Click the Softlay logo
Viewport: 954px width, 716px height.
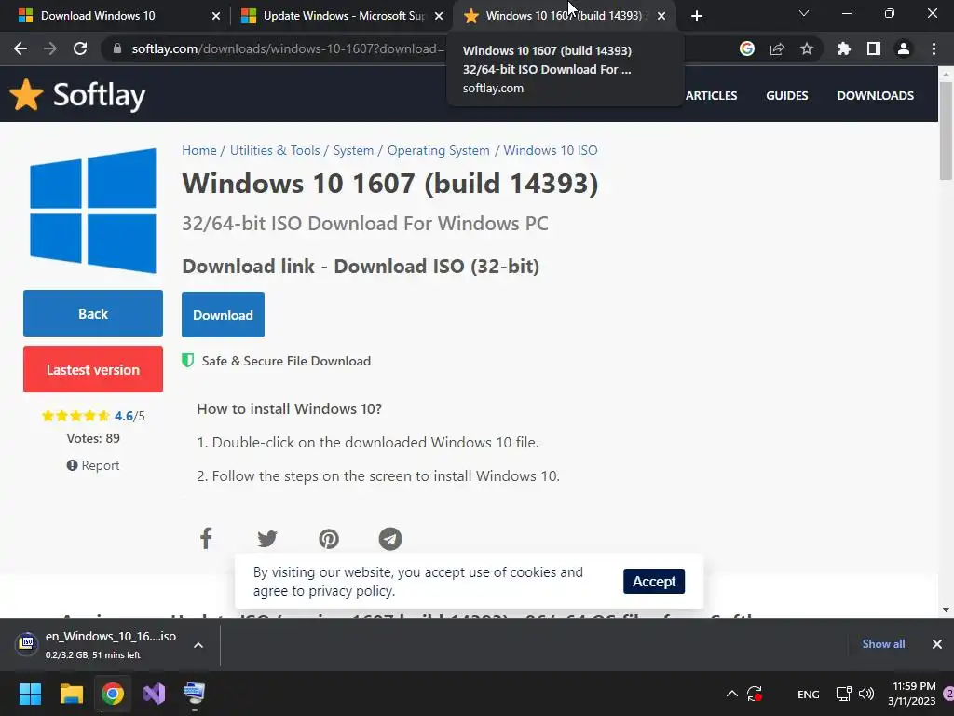pos(78,95)
